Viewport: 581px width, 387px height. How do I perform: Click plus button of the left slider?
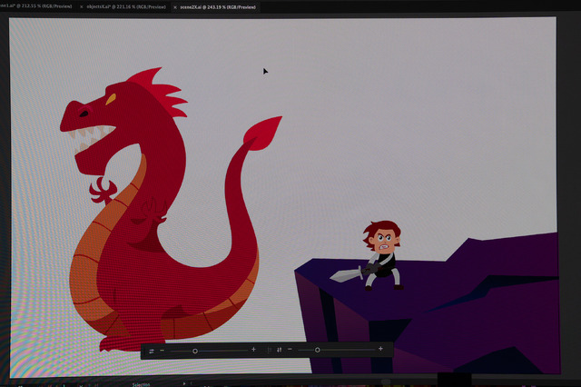[x=253, y=349]
